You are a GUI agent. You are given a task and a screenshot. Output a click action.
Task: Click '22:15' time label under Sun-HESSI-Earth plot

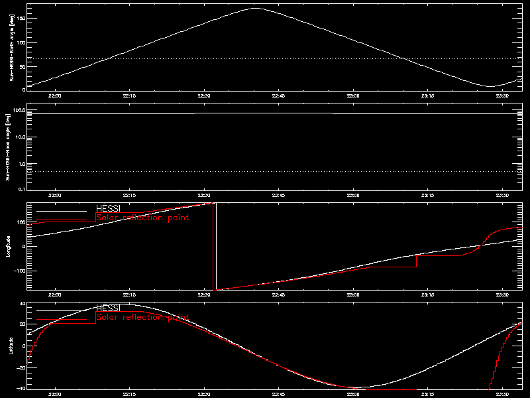[129, 96]
